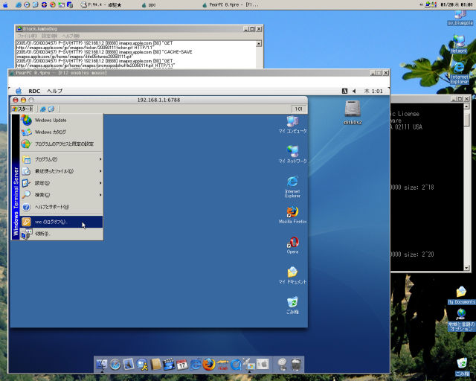The image size is (476, 381).
Task: Click scroll down arrow in black console window
Action: pyautogui.click(x=466, y=268)
